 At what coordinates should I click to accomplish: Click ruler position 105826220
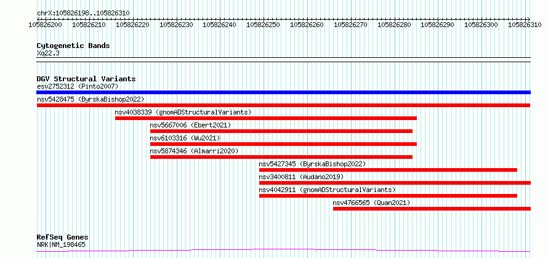tap(133, 25)
